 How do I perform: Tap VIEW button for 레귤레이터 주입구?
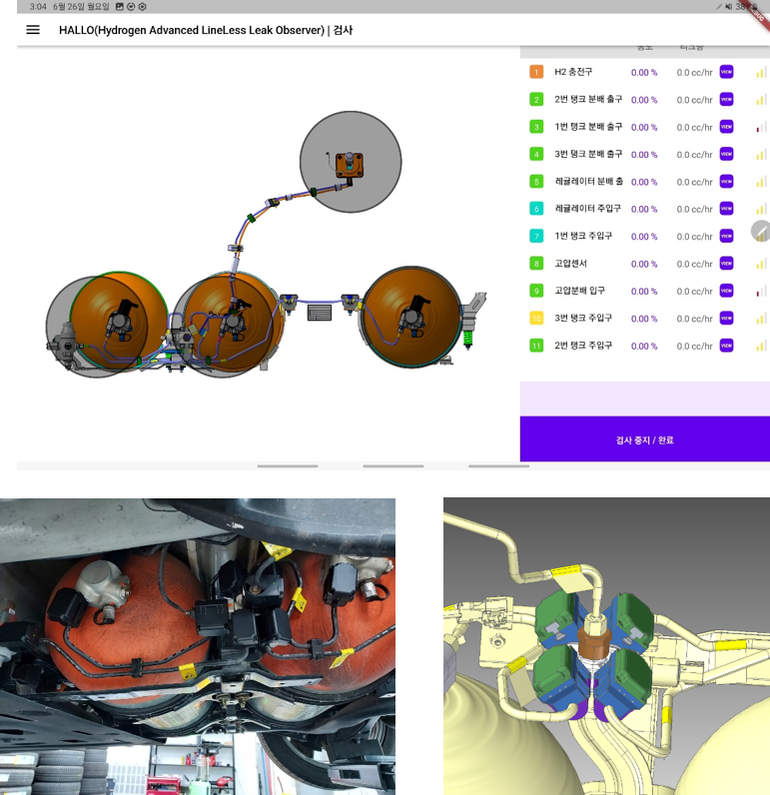[726, 209]
